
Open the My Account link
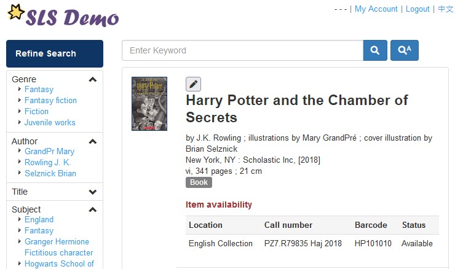coord(376,9)
